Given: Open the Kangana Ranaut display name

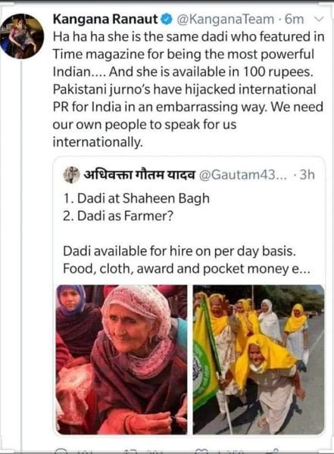Looking at the screenshot, I should pyautogui.click(x=106, y=19).
